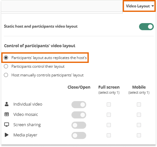Click the Screen sharing monitor icon
Screen dimensions: 157x147
point(7,125)
